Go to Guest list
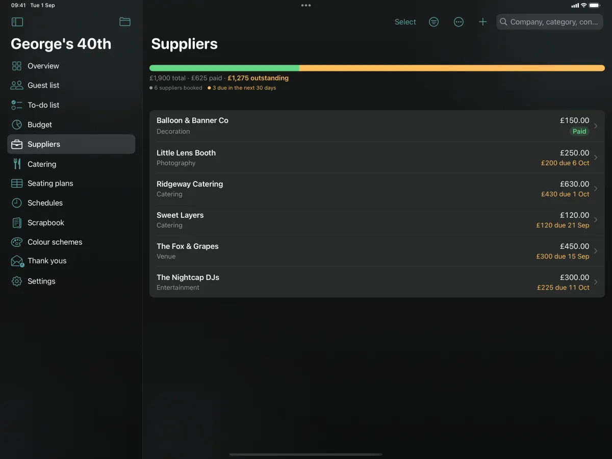 pos(71,85)
